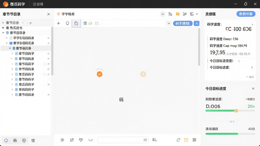This screenshot has height=146, width=260.
Task: Expand the blue folder 章字฿码瓜录
Action: click(7, 43)
